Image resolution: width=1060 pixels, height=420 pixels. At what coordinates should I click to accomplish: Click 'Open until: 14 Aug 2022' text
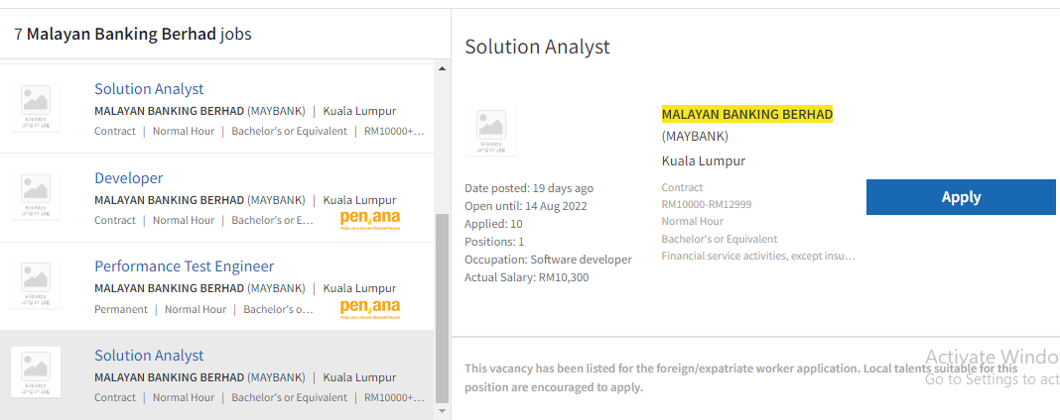coord(526,206)
